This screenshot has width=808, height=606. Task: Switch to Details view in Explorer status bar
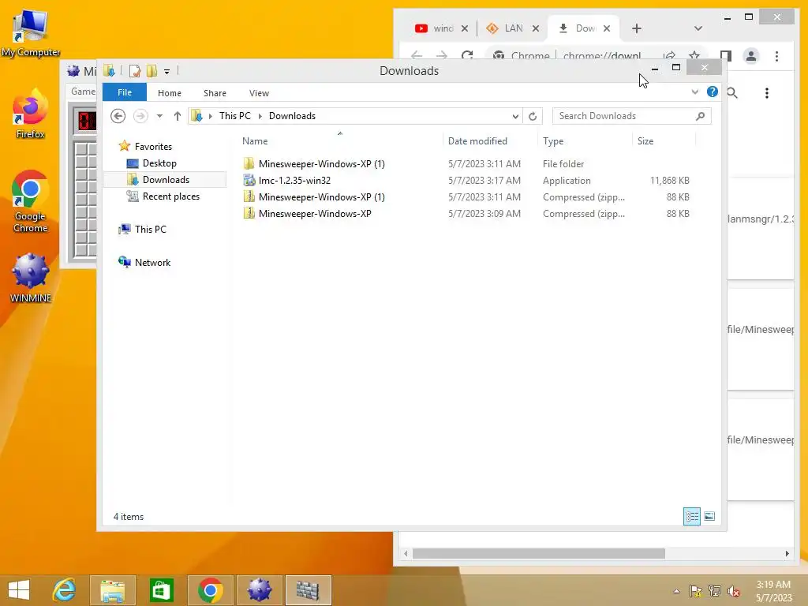pos(691,516)
